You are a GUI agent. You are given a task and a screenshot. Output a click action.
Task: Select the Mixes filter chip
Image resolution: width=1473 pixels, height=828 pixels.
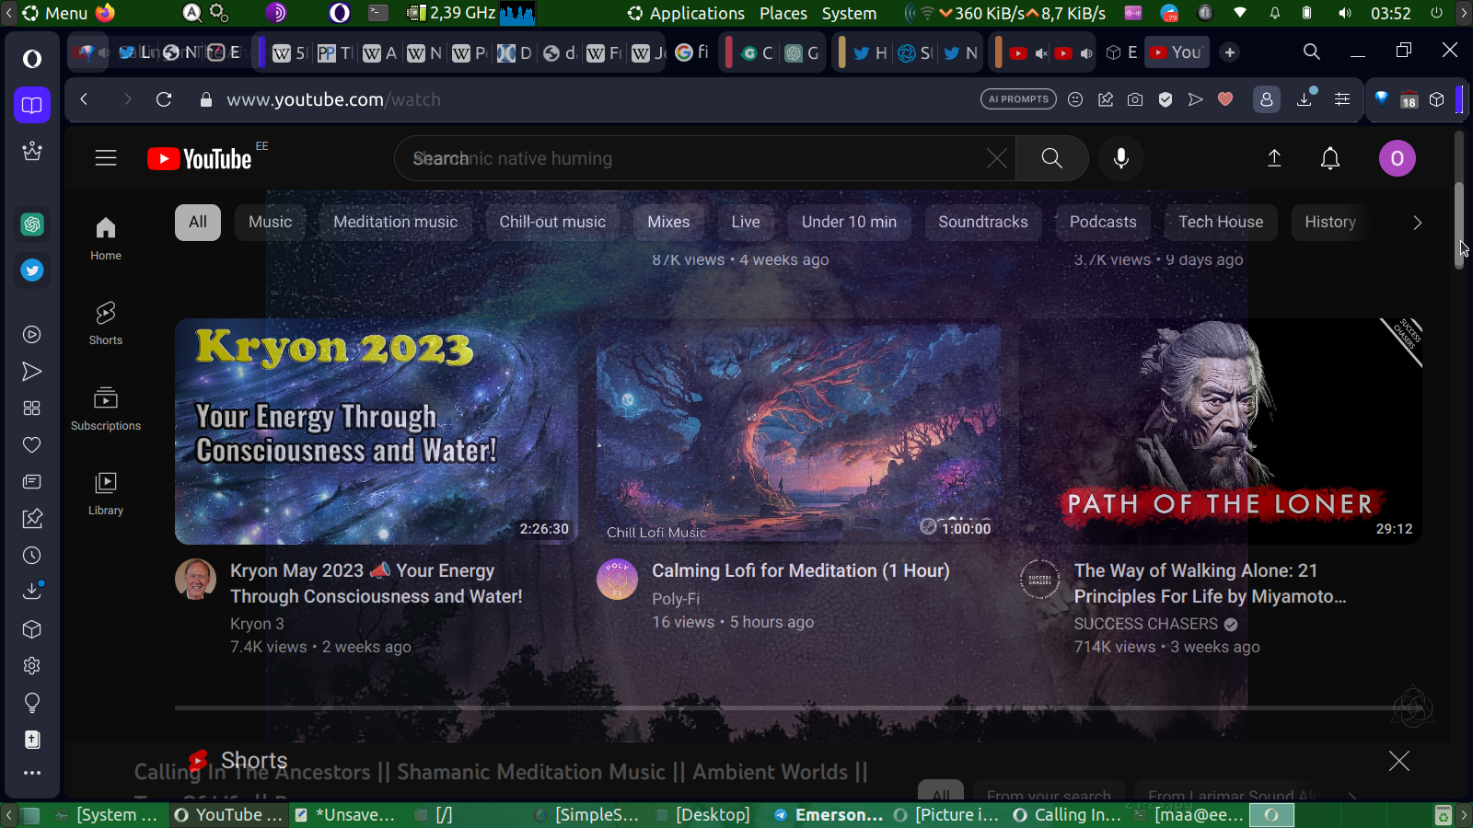point(668,222)
